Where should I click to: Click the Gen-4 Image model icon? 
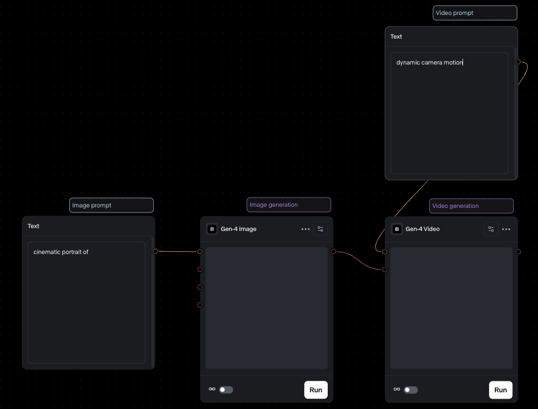coord(212,229)
